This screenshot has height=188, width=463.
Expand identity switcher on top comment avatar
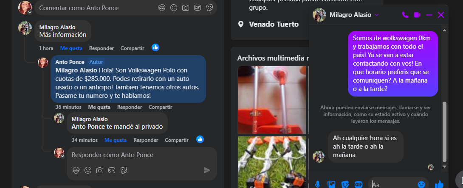29,12
